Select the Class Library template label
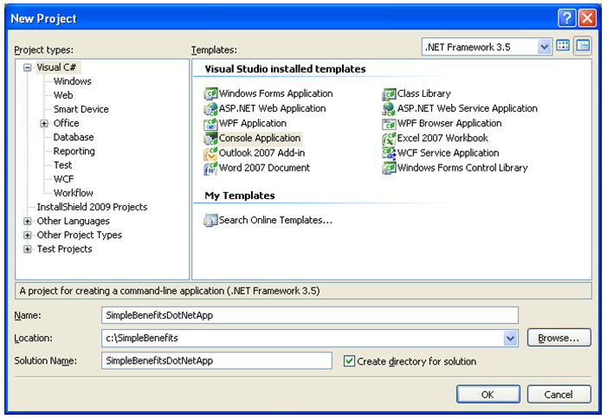This screenshot has width=607, height=419. pyautogui.click(x=424, y=93)
